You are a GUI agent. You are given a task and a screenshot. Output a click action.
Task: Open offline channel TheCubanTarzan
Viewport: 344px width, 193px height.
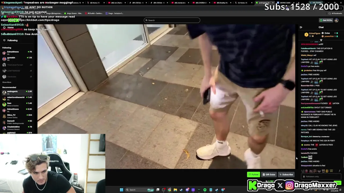point(17,65)
